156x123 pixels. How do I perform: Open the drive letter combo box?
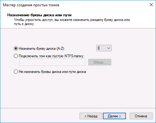tap(104, 48)
